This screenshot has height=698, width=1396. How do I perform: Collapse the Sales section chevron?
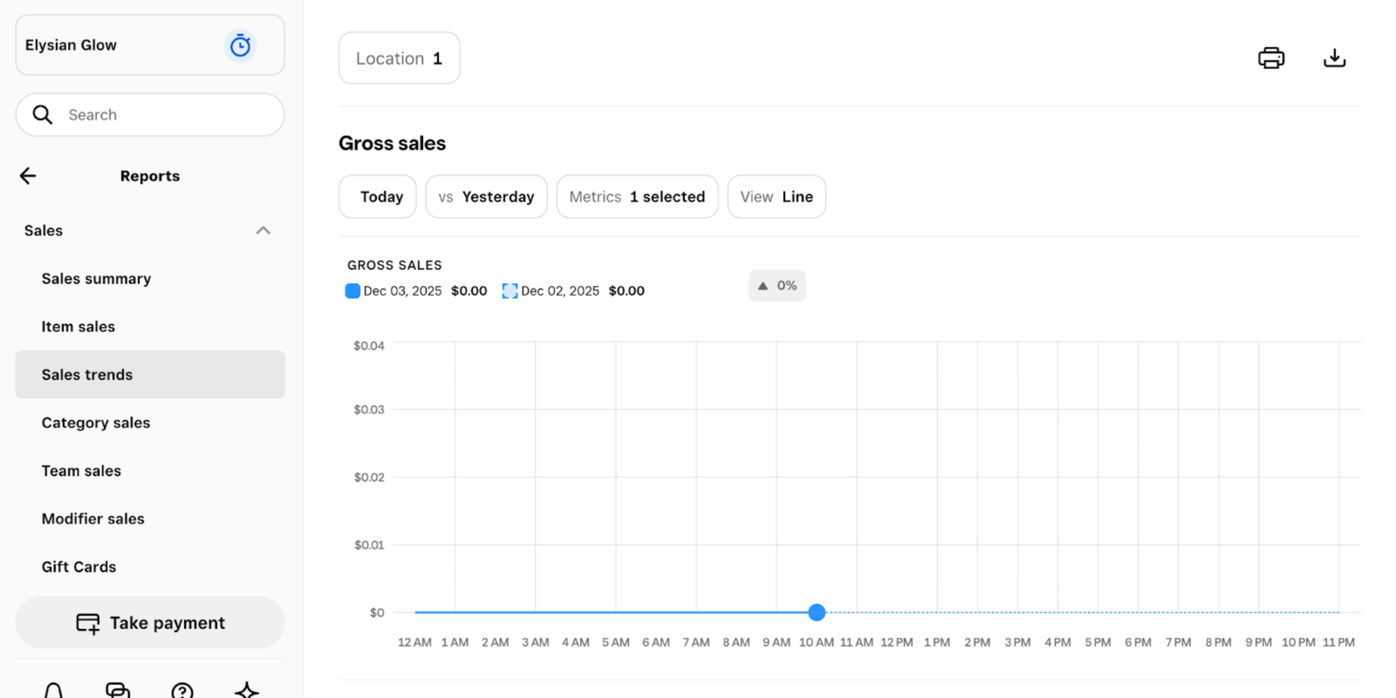click(x=263, y=230)
